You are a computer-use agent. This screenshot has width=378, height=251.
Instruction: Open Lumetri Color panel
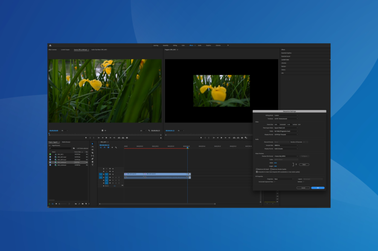coord(285,60)
